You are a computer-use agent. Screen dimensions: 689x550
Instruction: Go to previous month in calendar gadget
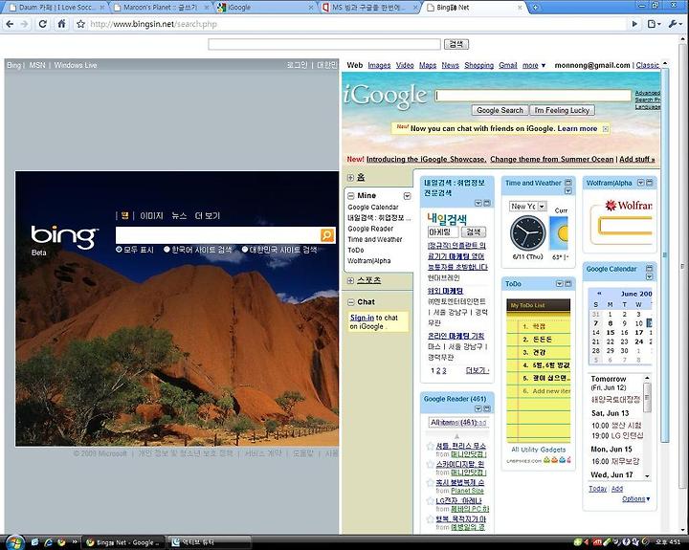[x=599, y=294]
